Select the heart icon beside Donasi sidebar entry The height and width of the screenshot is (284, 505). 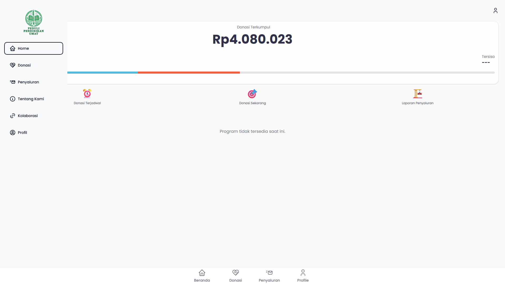(13, 65)
